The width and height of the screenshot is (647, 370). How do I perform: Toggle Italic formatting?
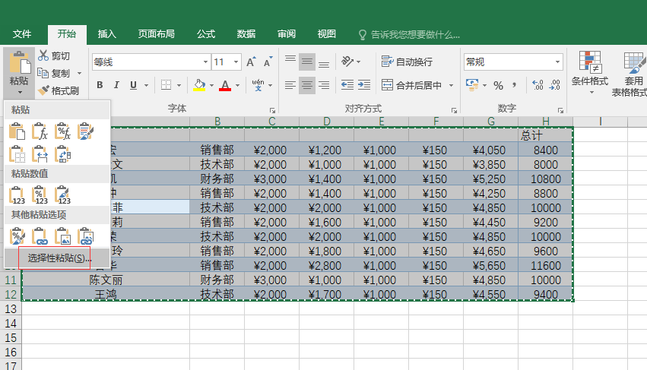pos(116,85)
